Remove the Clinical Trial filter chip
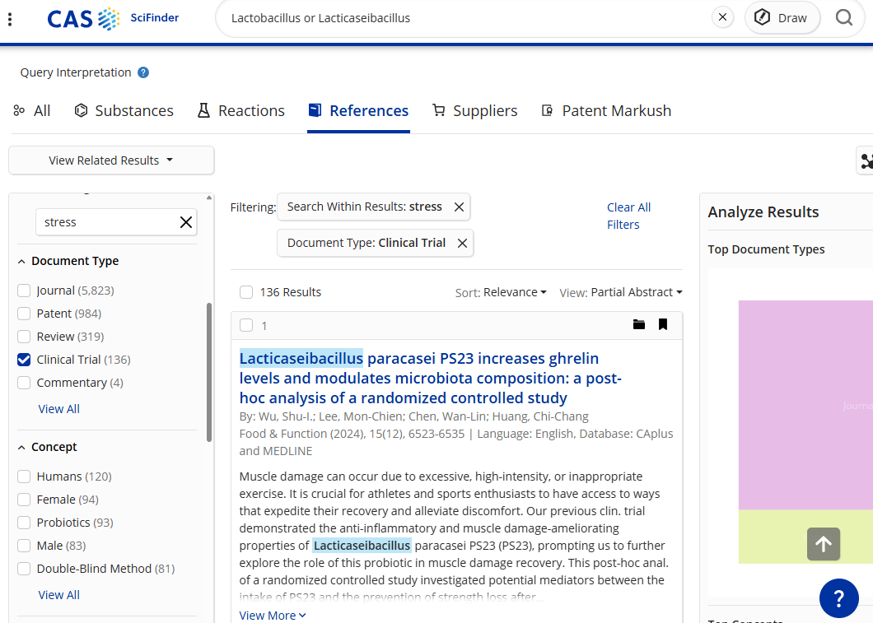The height and width of the screenshot is (623, 873). pyautogui.click(x=462, y=243)
